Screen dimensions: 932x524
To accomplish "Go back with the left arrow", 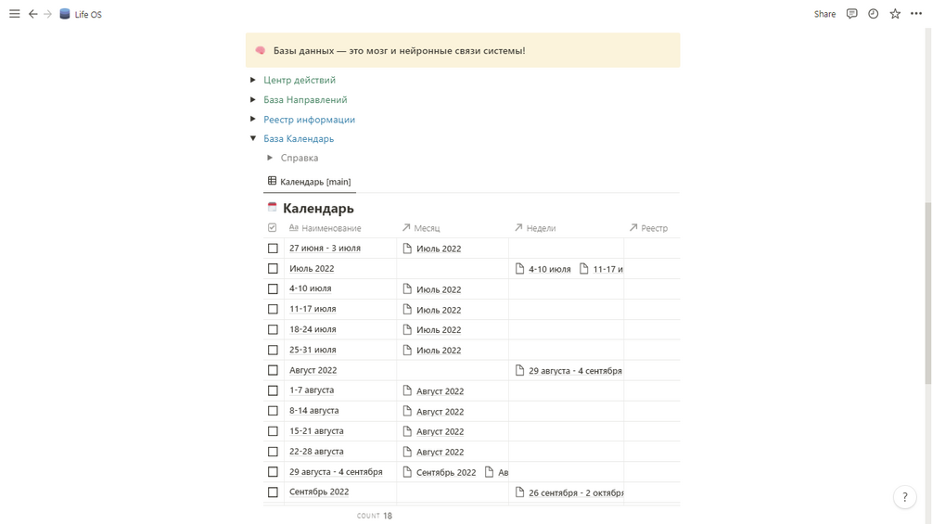I will pyautogui.click(x=32, y=14).
